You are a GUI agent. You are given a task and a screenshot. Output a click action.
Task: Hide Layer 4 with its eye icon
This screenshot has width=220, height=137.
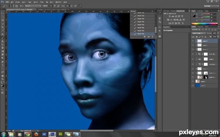[193, 41]
